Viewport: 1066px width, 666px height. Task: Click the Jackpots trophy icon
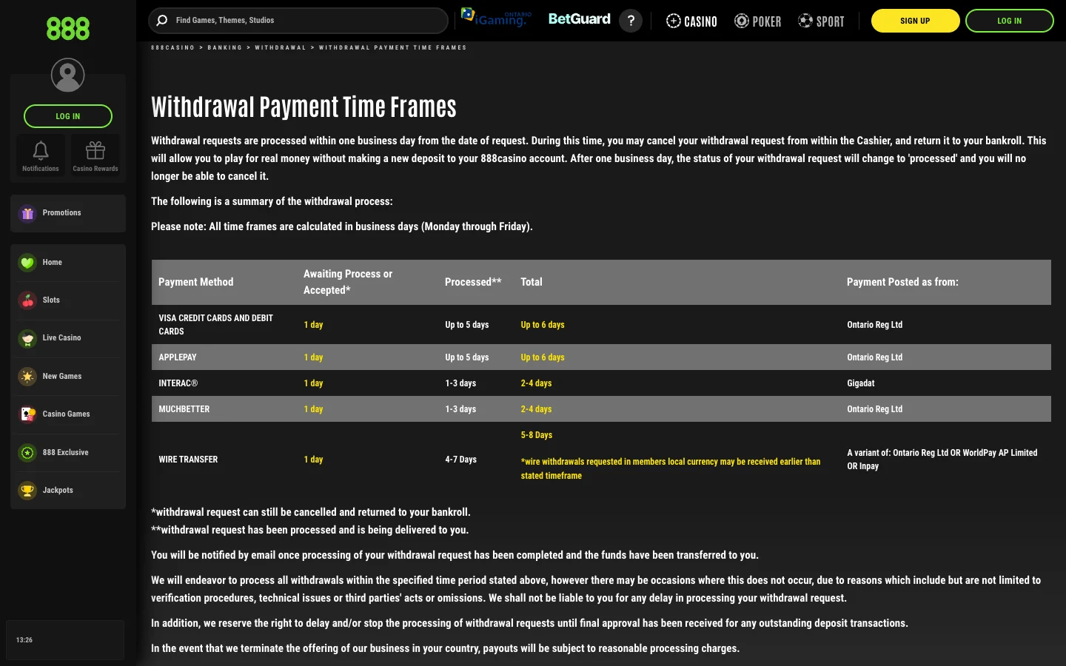27,491
